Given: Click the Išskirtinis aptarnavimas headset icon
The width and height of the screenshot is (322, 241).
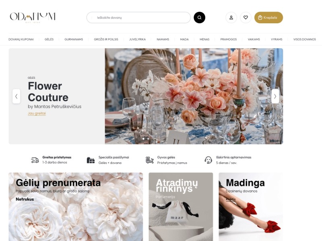Looking at the screenshot, I should (x=208, y=160).
